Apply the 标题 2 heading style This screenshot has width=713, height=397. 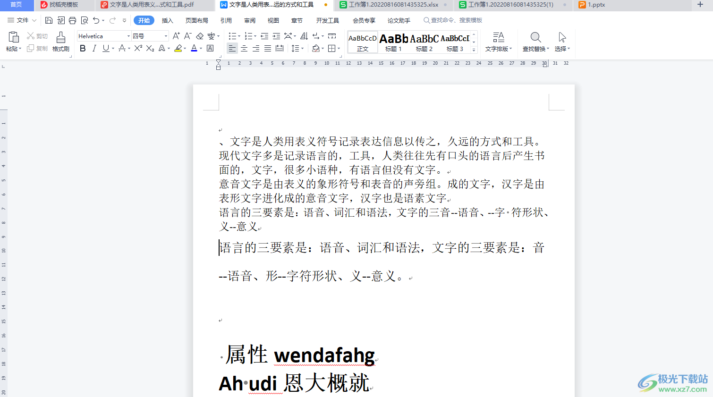pyautogui.click(x=424, y=42)
